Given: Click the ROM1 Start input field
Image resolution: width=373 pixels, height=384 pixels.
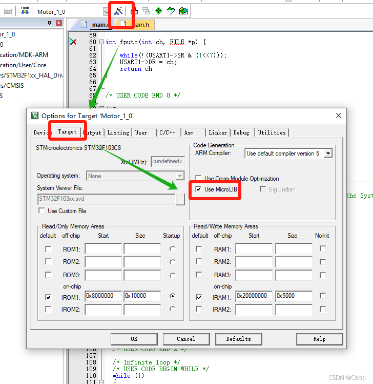Looking at the screenshot, I should (x=103, y=248).
